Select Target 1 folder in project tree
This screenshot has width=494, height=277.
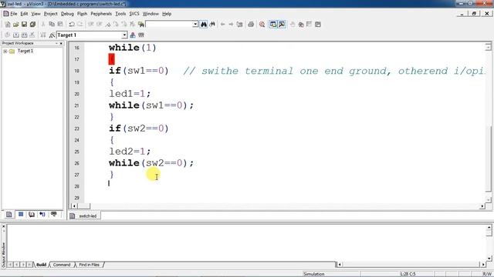25,51
